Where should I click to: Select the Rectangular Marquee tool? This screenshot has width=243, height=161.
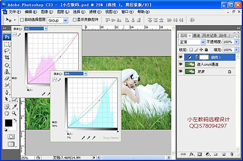click(7, 44)
